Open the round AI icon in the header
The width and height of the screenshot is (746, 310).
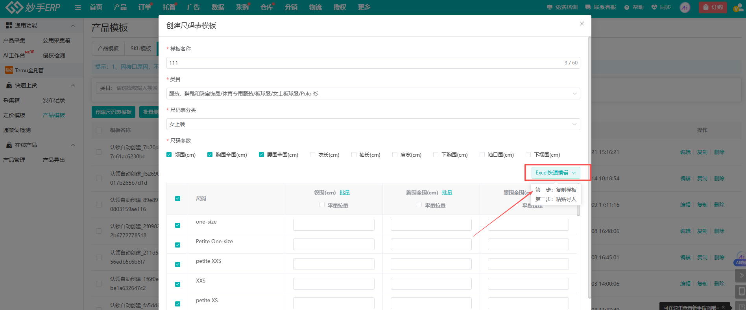tap(685, 7)
